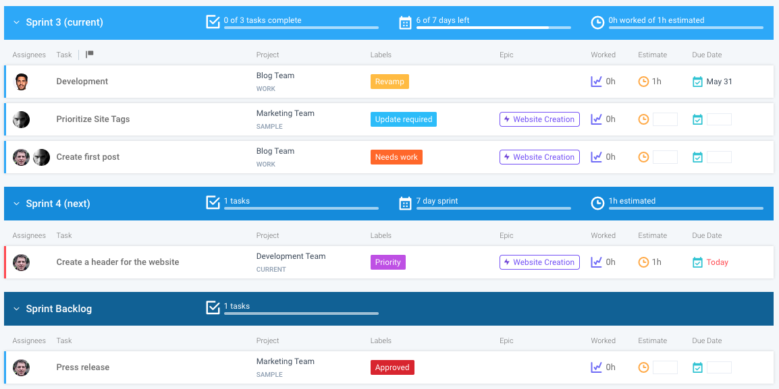
Task: Click due date field for Press release
Action: coord(720,367)
